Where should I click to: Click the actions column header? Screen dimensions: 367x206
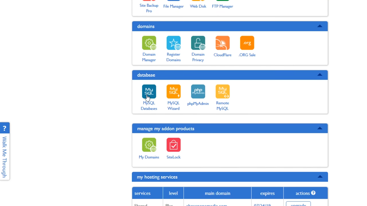305,193
